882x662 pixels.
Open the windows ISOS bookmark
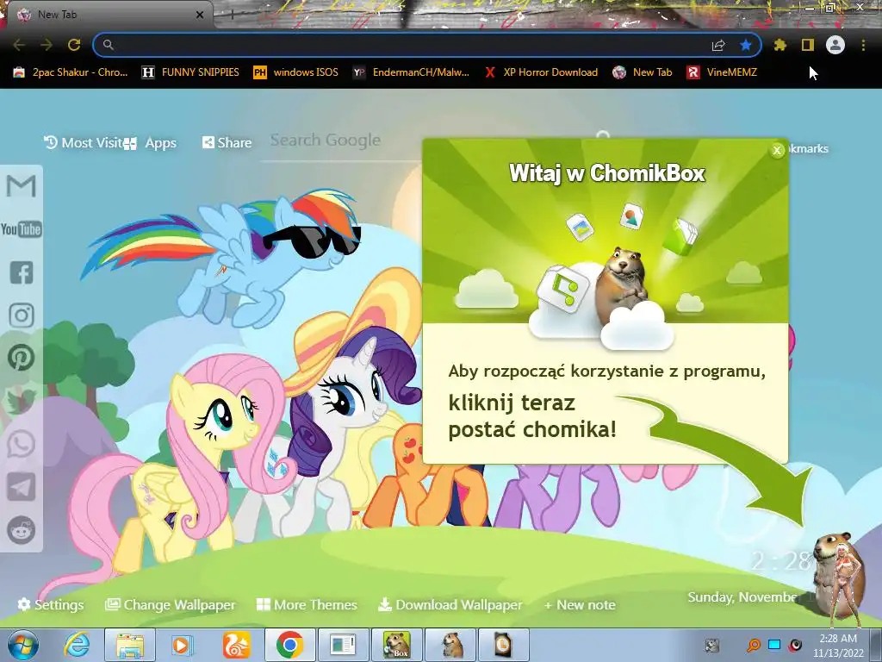296,72
